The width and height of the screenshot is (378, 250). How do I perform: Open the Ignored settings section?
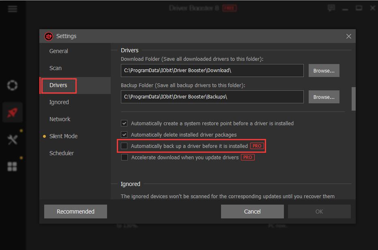pos(59,103)
